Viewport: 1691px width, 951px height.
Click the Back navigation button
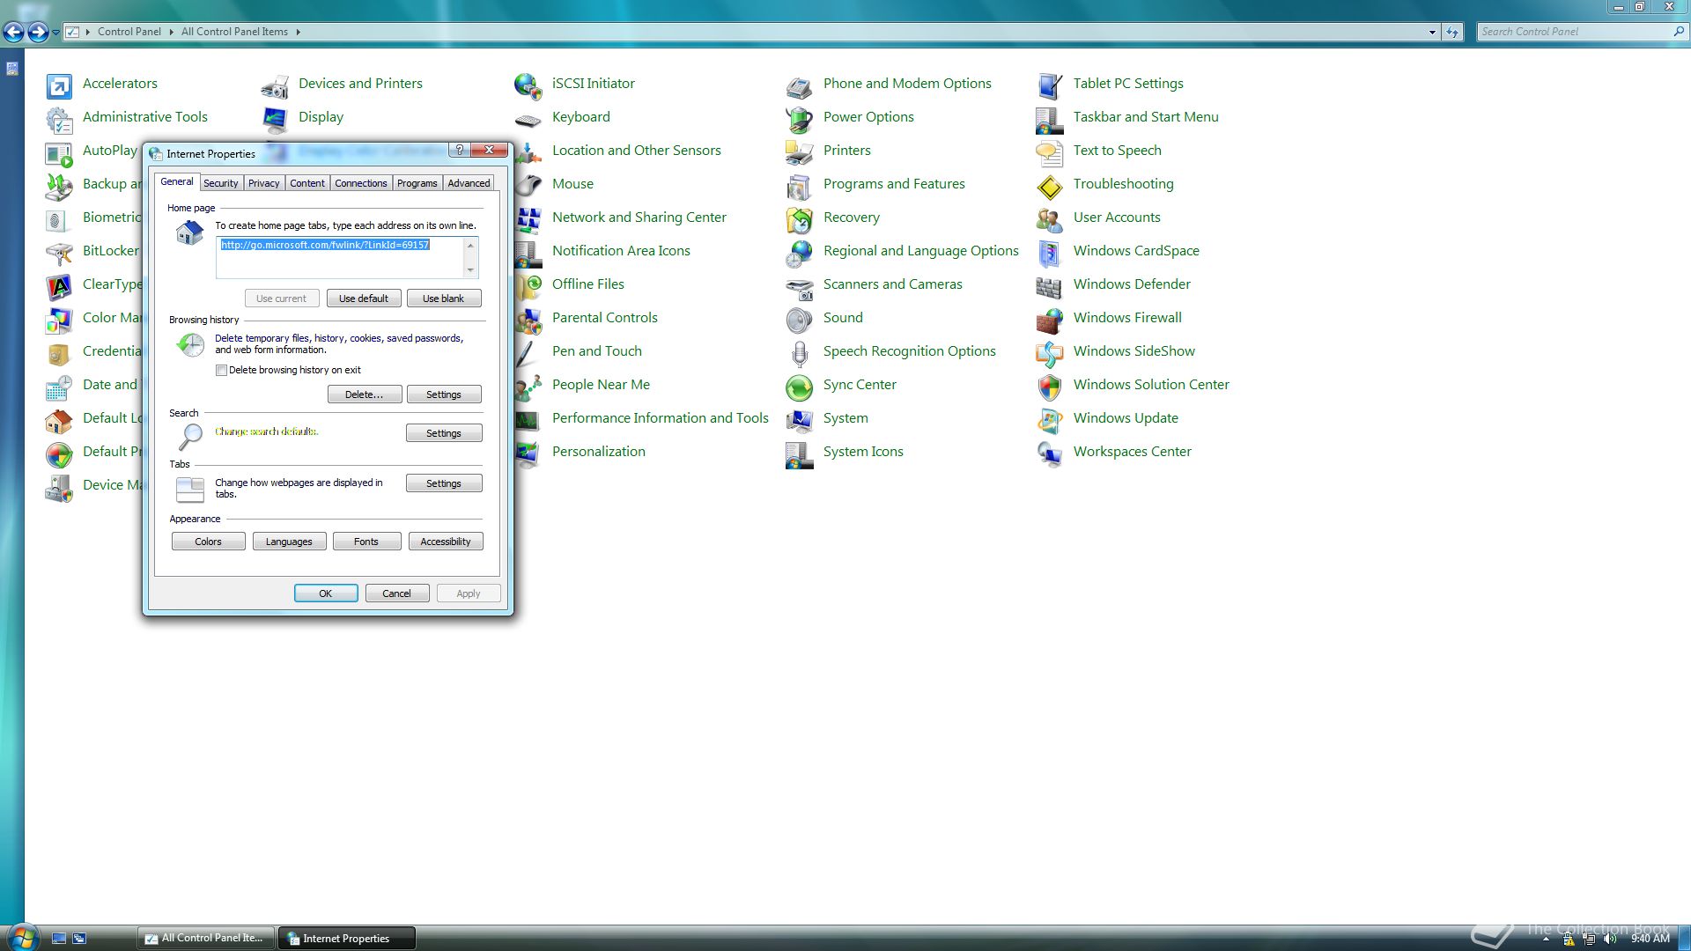(14, 33)
